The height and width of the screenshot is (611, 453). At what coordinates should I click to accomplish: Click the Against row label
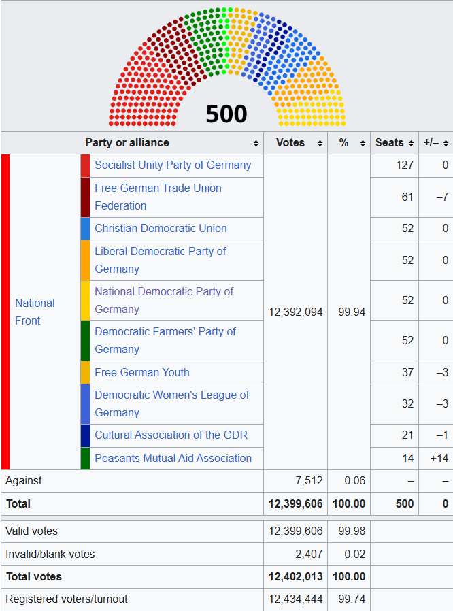click(23, 480)
